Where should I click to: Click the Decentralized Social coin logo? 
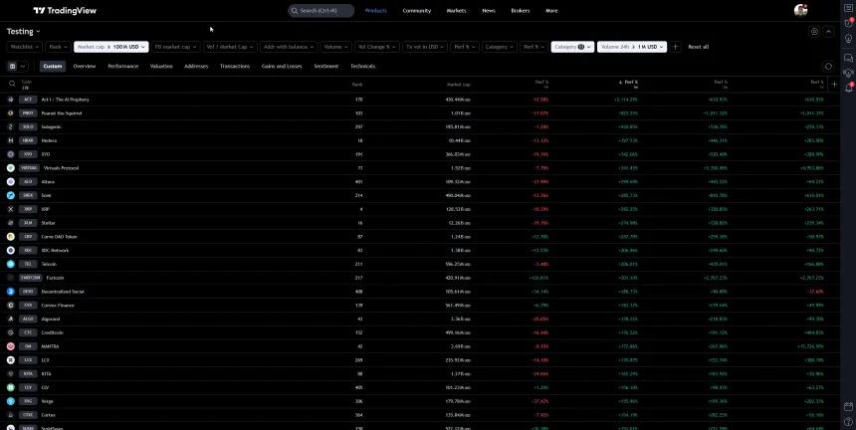10,292
